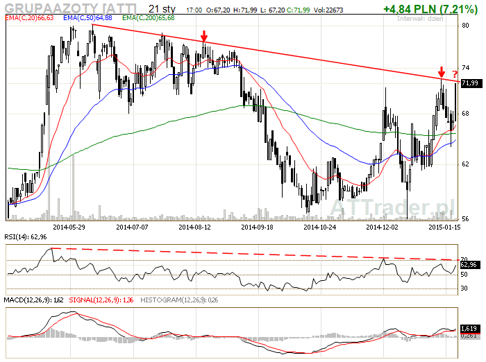Click the 2014-05-29 date axis label
Viewport: 486px width, 362px height.
69,227
